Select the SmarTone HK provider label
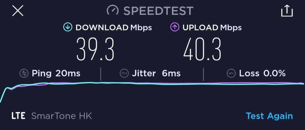 [x=62, y=116]
